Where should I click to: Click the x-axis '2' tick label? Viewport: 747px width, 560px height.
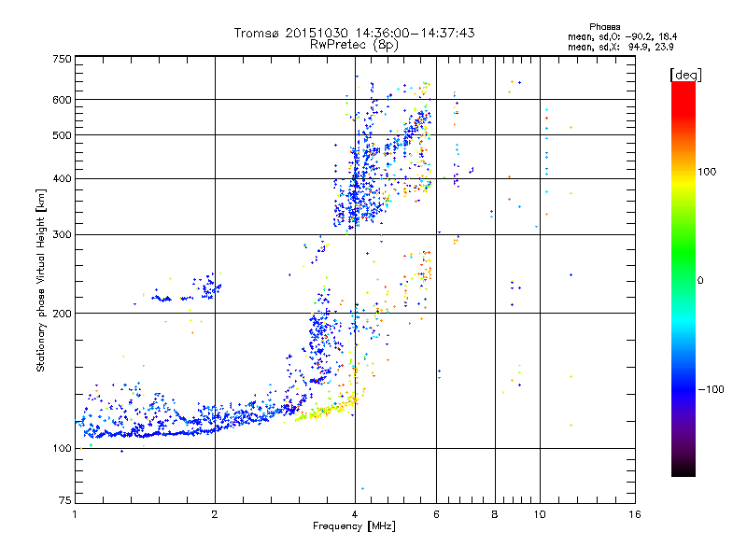215,514
